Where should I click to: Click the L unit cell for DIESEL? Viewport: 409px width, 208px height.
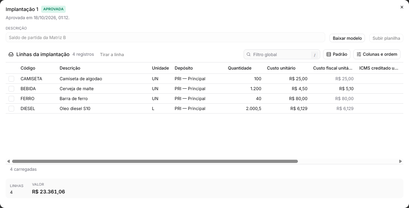tap(153, 108)
